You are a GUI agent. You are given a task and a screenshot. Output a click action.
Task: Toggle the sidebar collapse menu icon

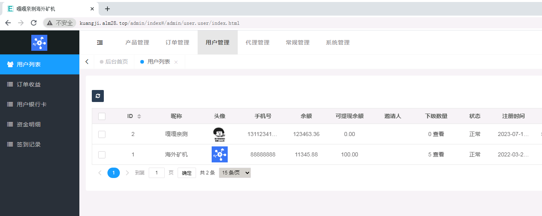click(x=100, y=42)
